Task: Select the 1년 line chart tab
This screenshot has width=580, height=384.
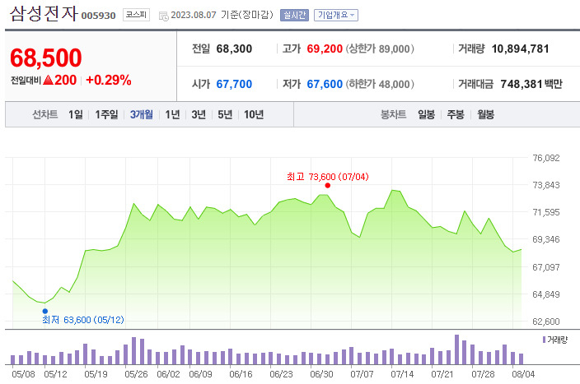Action: [172, 114]
